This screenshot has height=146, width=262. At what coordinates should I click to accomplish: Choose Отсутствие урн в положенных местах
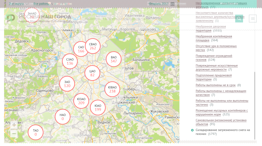[216, 48]
